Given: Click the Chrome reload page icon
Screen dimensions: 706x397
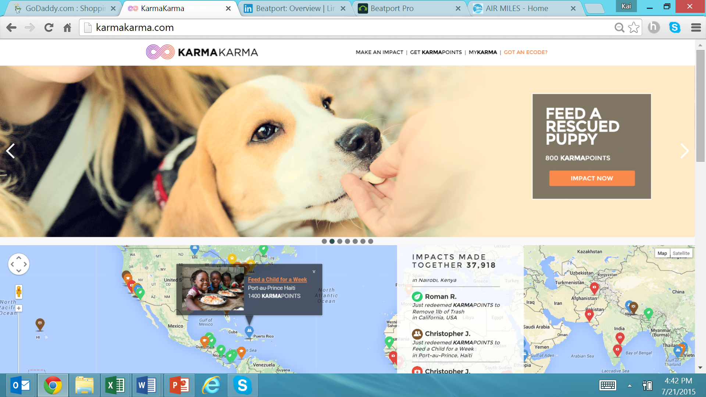Looking at the screenshot, I should [49, 28].
